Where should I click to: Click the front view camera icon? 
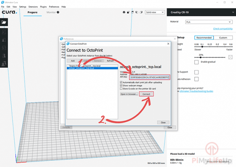tap(128, 12)
